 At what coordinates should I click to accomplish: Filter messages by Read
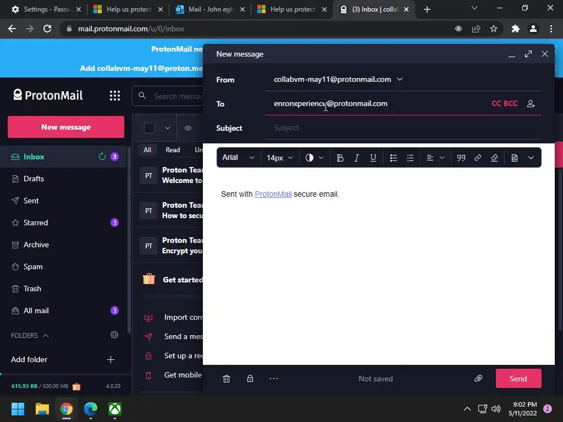[x=173, y=150]
